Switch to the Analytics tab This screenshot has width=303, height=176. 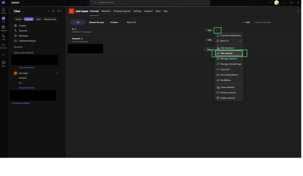[x=149, y=11]
